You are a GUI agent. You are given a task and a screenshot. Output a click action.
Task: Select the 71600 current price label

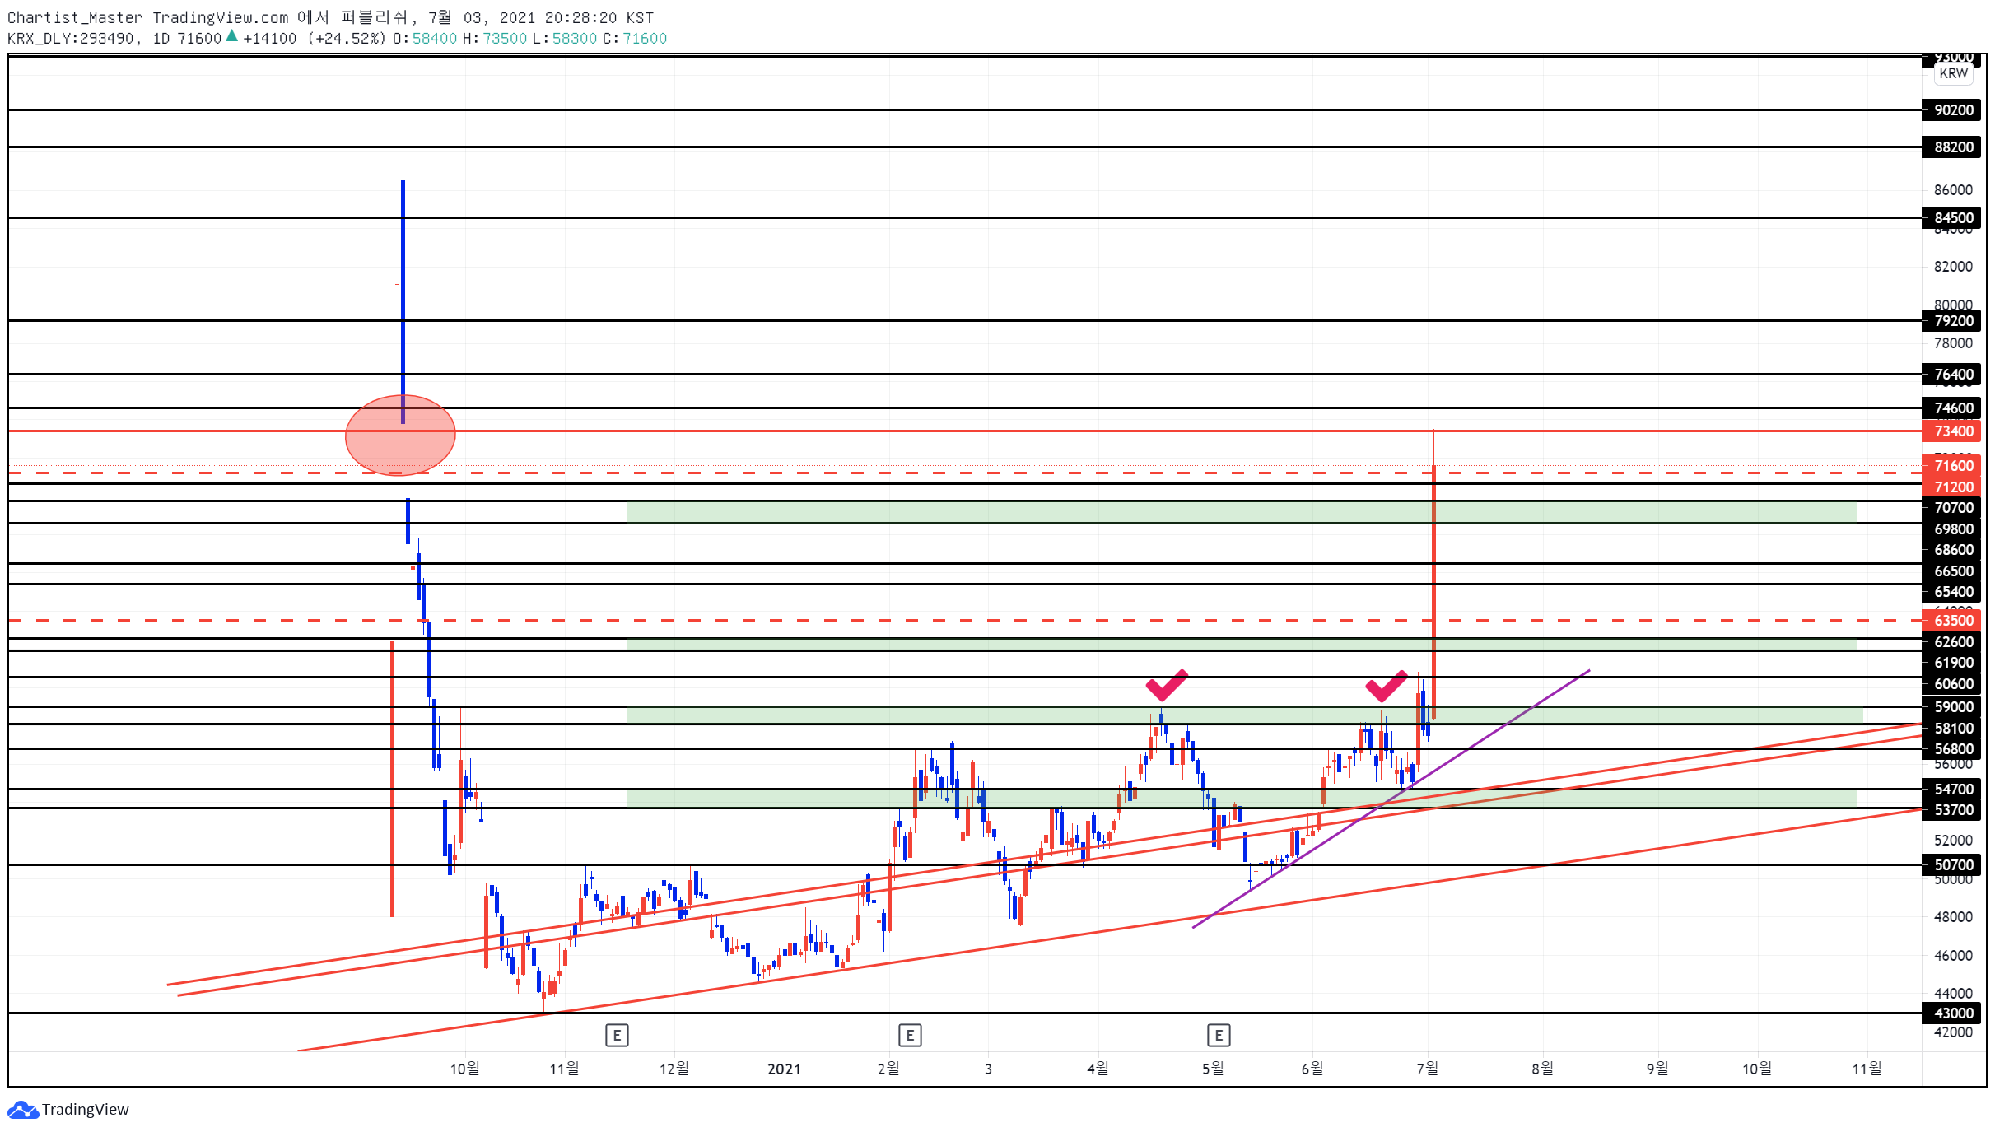pos(1951,466)
